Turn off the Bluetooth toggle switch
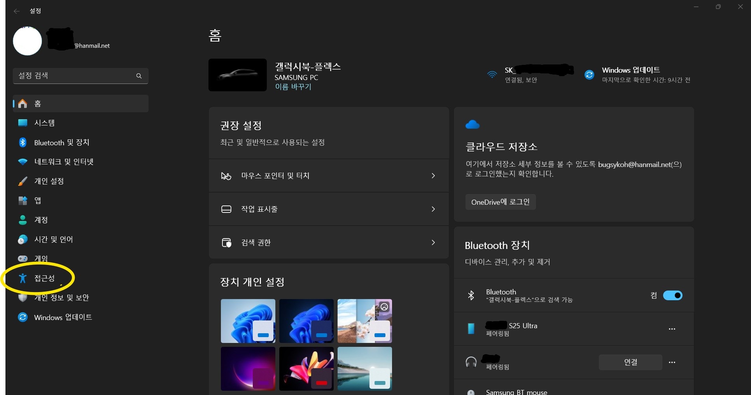 [672, 296]
